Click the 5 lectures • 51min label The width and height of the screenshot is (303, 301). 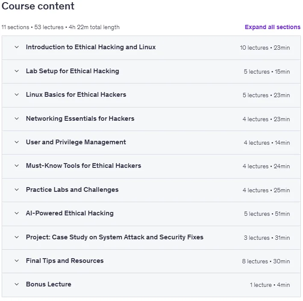click(267, 214)
